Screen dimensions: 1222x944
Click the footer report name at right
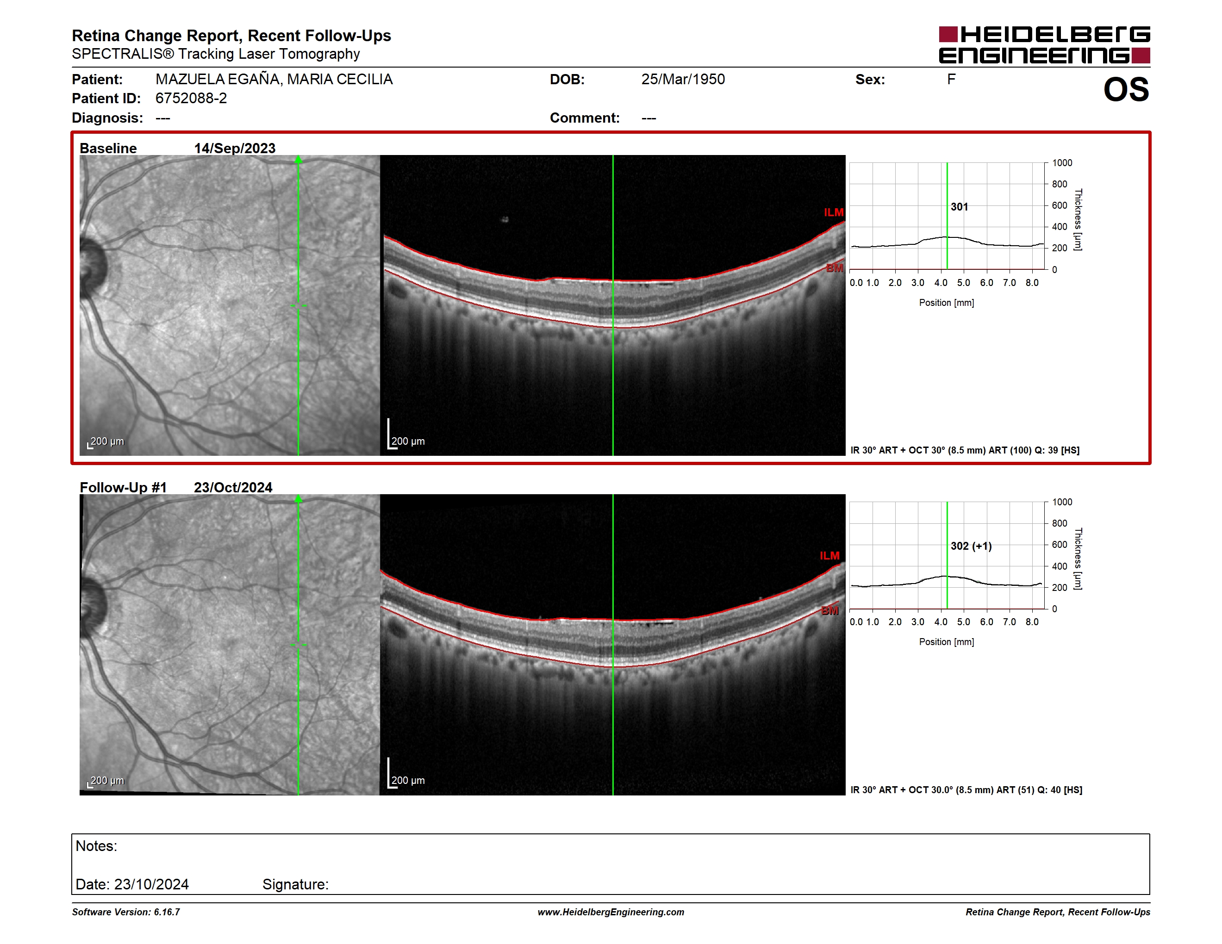pos(1058,912)
